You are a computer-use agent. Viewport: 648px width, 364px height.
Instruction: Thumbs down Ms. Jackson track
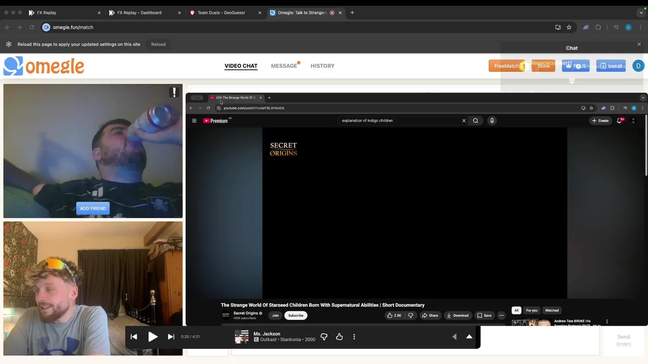click(x=324, y=337)
